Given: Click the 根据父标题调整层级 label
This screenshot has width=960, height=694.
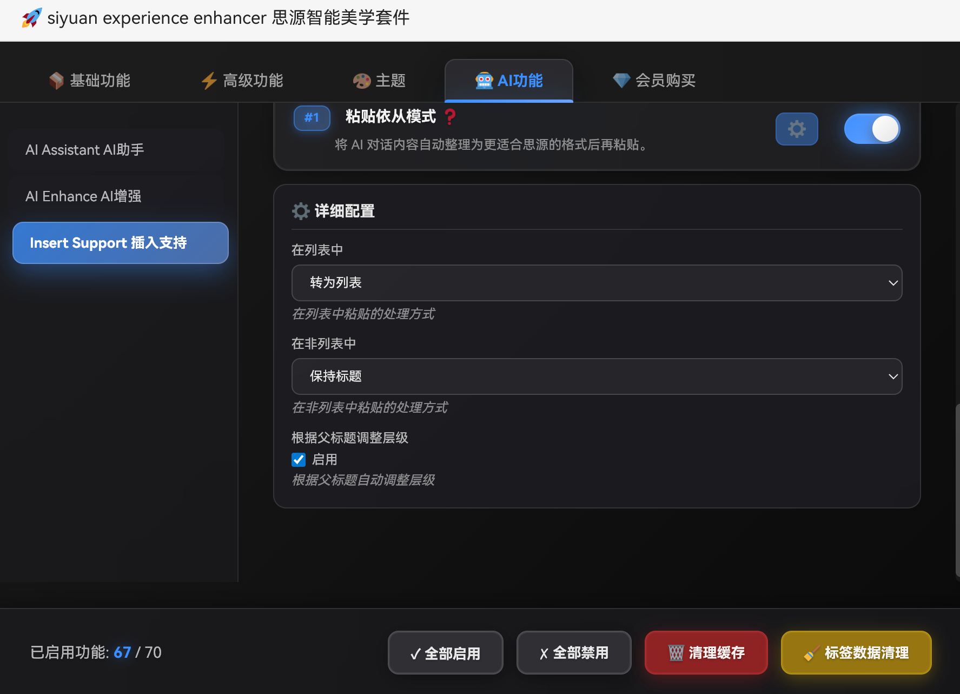Looking at the screenshot, I should click(350, 438).
